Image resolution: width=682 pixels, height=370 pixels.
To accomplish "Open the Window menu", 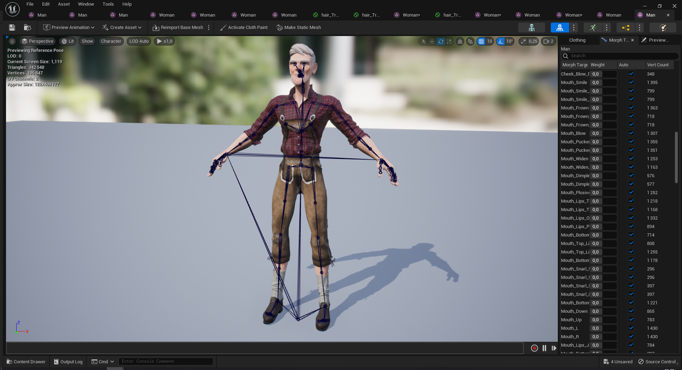I will (86, 4).
